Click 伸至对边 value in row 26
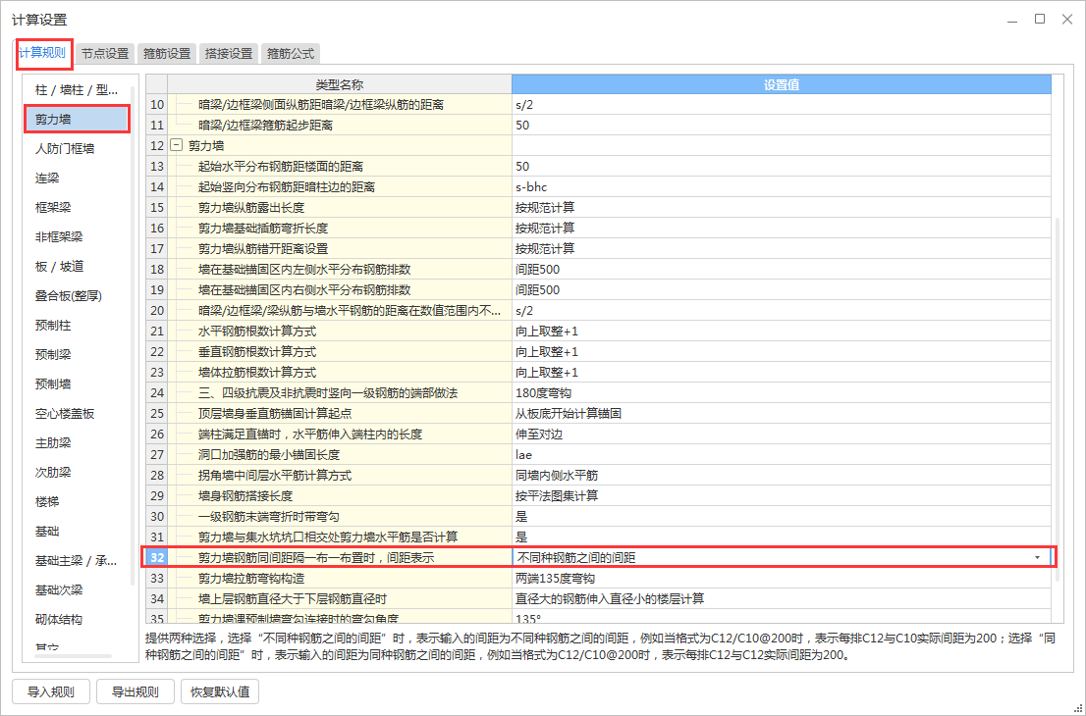 (782, 435)
